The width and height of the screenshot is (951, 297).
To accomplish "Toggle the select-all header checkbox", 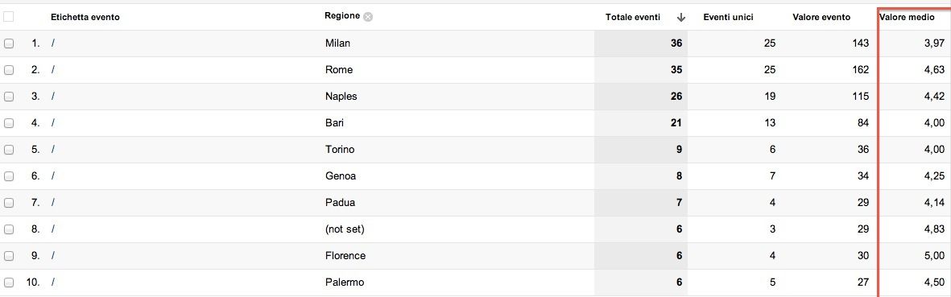I will pos(9,17).
